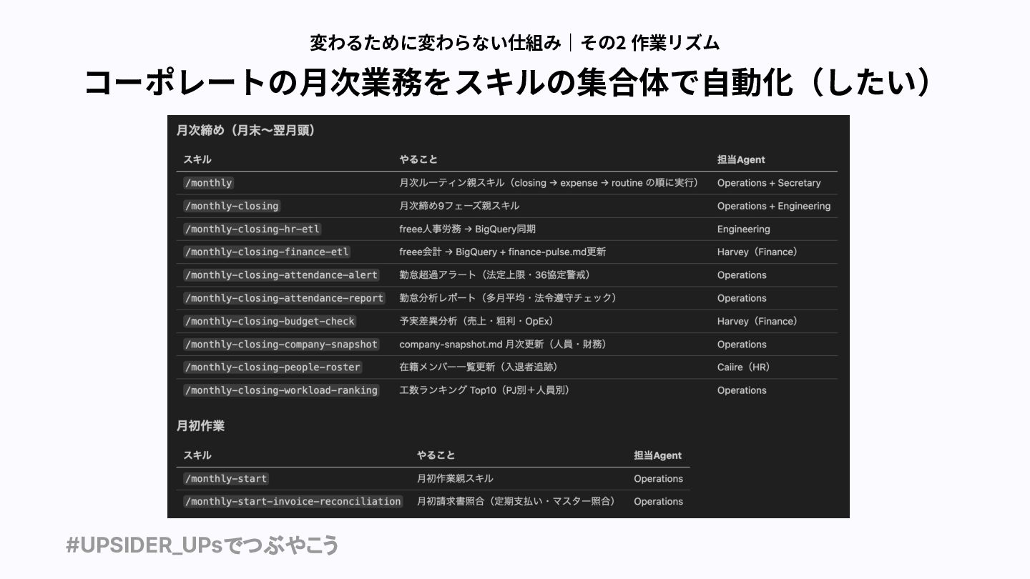Click the 月次ルーティン親スキル description
The width and height of the screenshot is (1030, 579).
click(549, 183)
